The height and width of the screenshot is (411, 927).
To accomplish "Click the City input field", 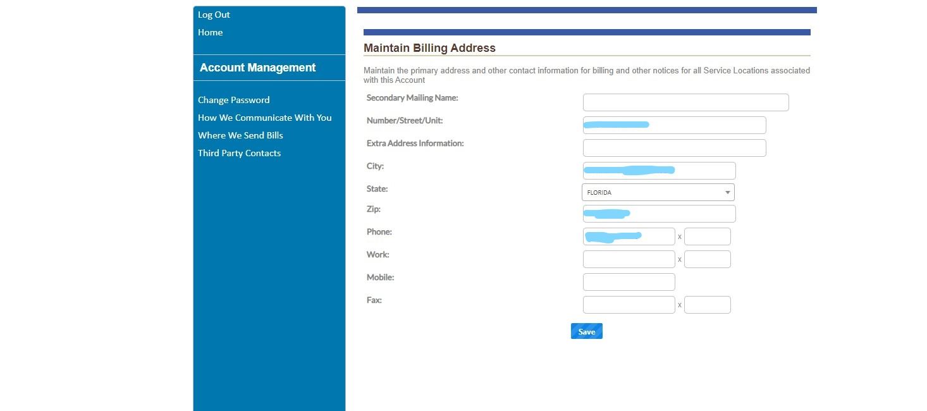I will [658, 170].
